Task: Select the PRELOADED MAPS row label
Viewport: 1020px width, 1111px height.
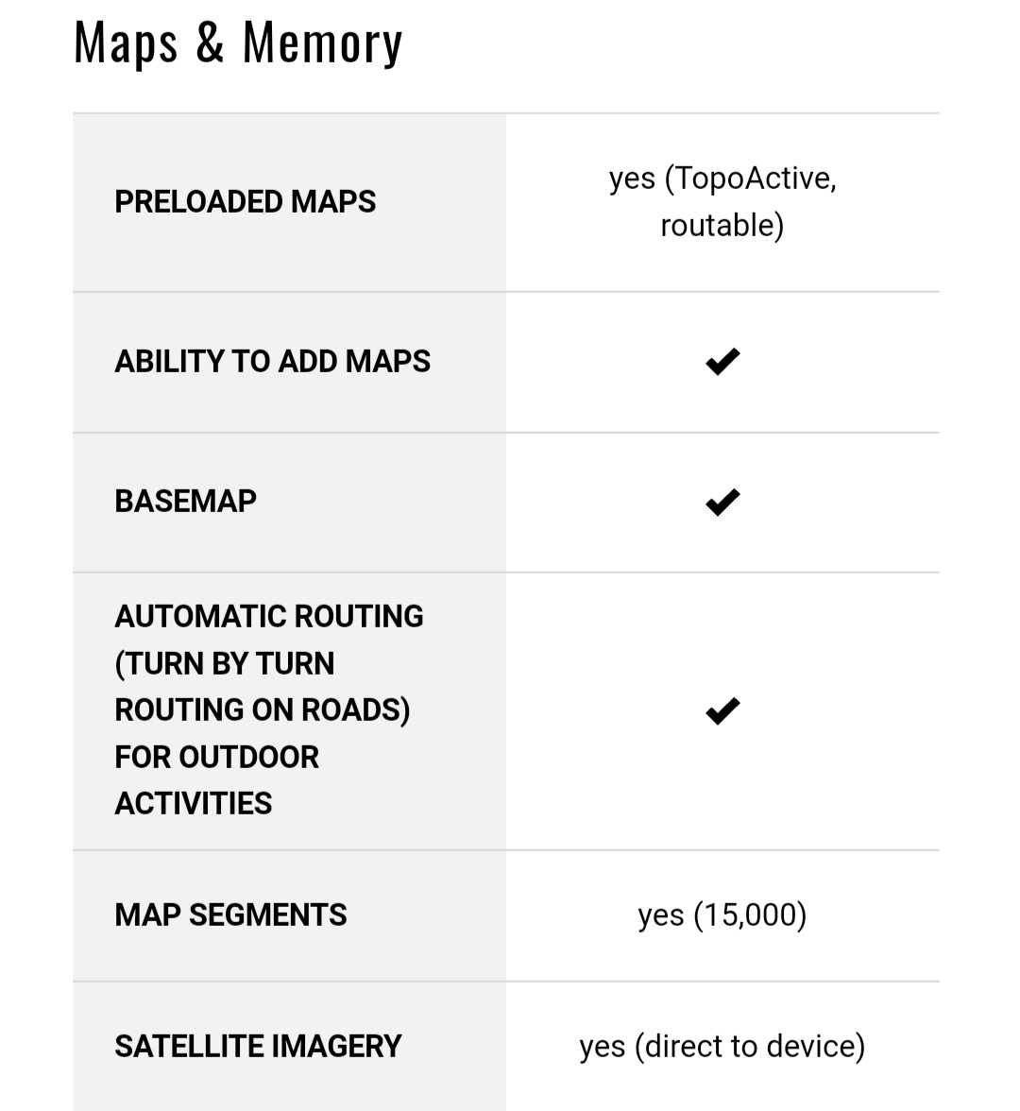Action: point(245,202)
